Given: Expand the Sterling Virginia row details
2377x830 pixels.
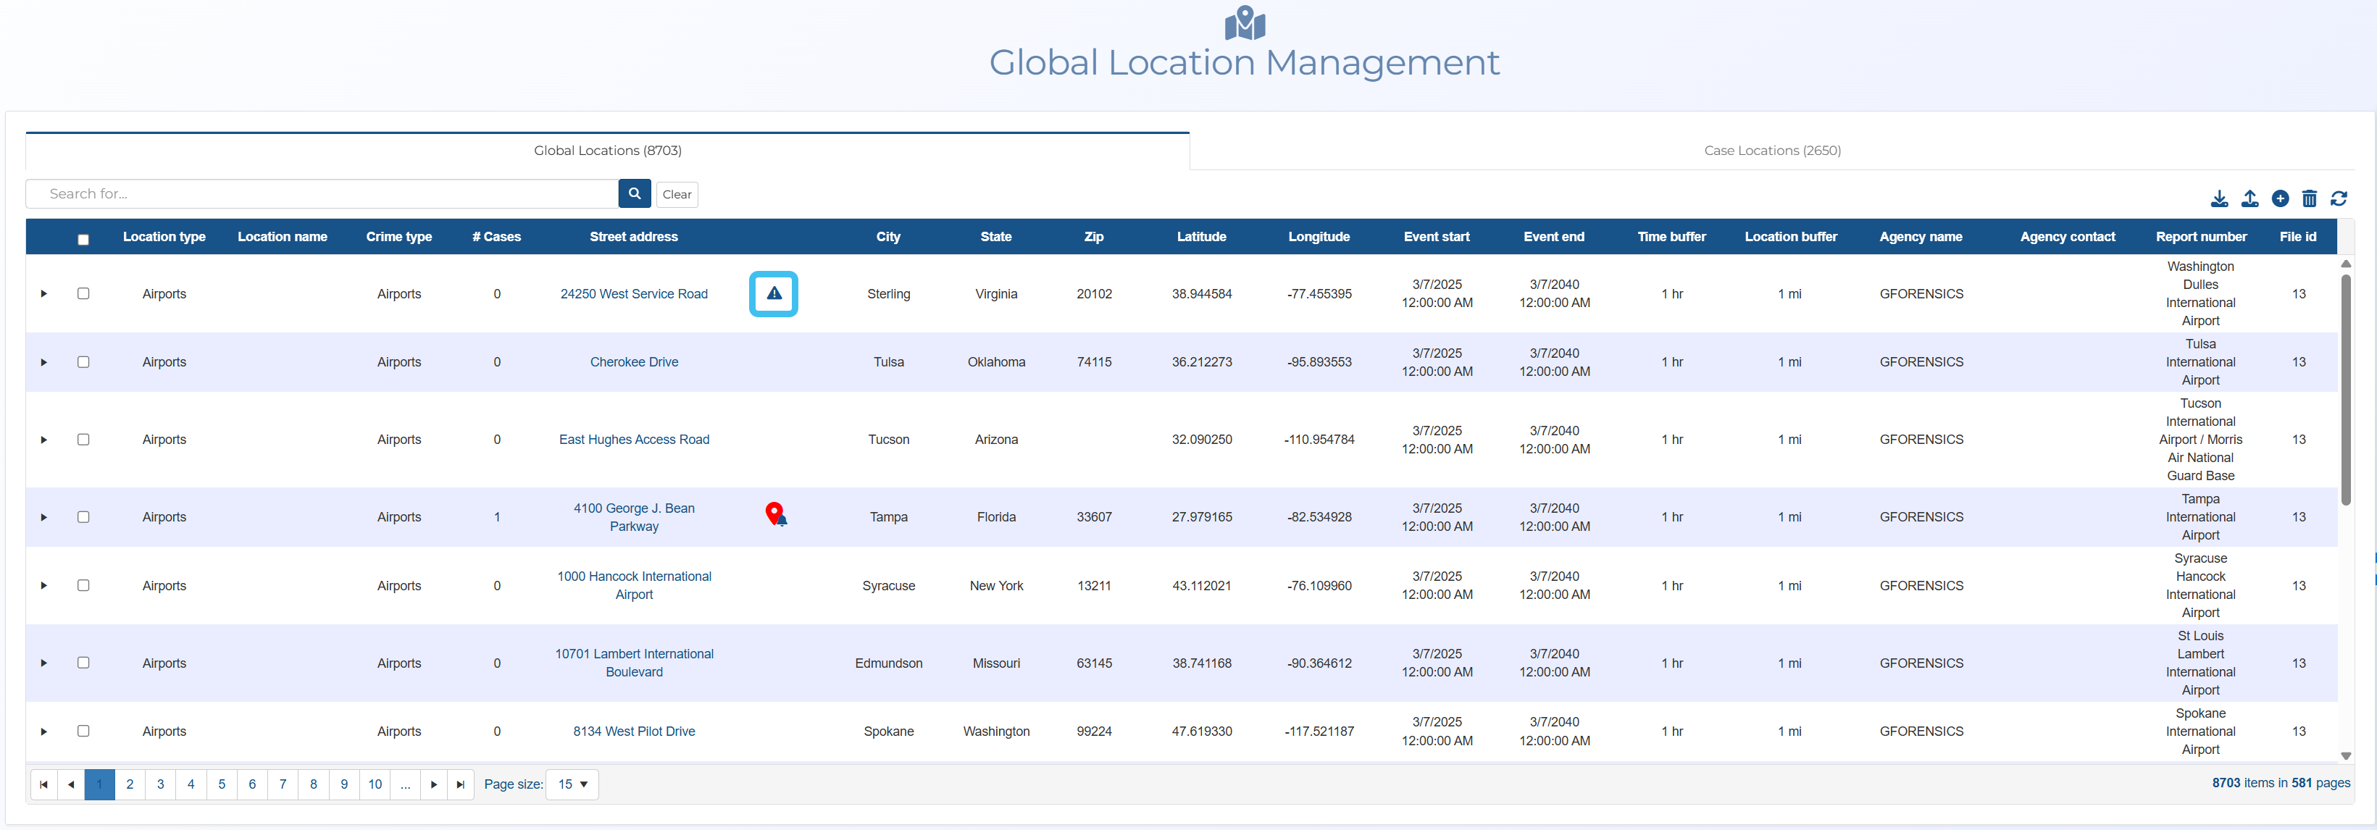Looking at the screenshot, I should click(x=43, y=293).
